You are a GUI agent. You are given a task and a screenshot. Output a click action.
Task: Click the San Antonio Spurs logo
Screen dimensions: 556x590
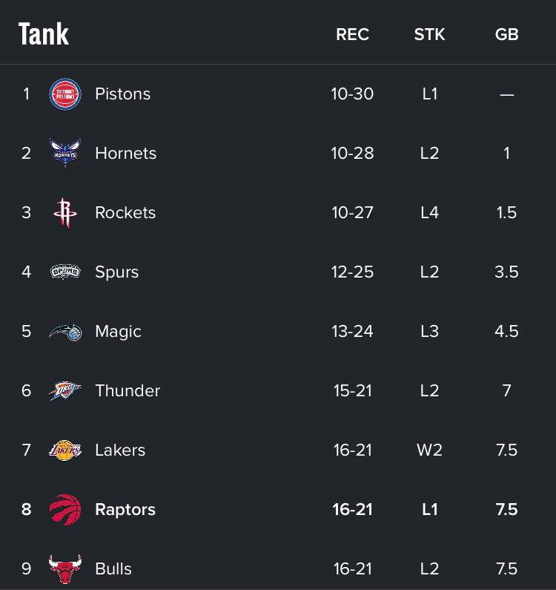(65, 272)
